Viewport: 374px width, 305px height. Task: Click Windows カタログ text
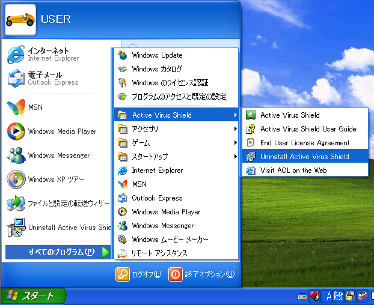click(157, 69)
